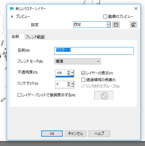Decrease リンク セット with the down arrow

click(x=69, y=85)
